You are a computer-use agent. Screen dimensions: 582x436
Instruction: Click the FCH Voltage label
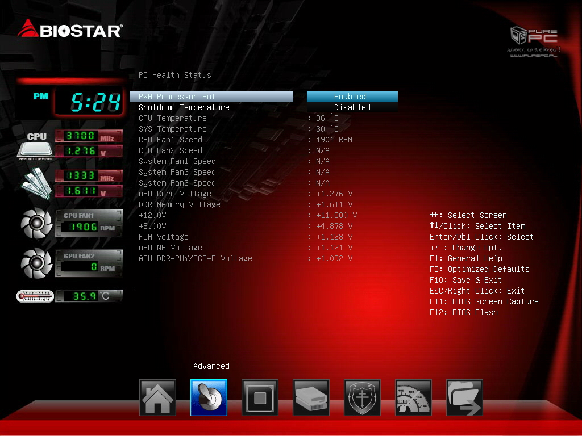point(163,237)
